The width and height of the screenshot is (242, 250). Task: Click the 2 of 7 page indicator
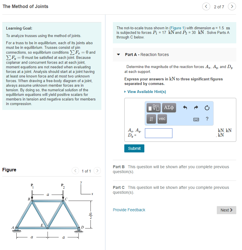click(x=219, y=6)
